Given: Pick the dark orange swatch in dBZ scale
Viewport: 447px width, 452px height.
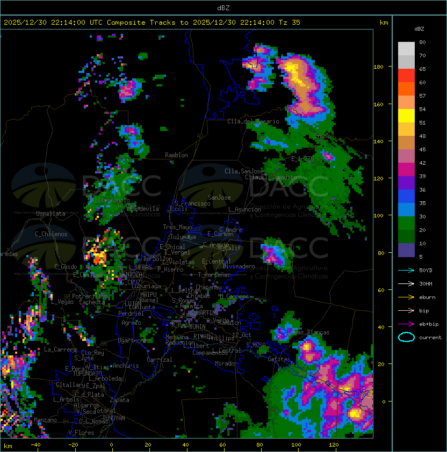Looking at the screenshot, I should [x=406, y=89].
